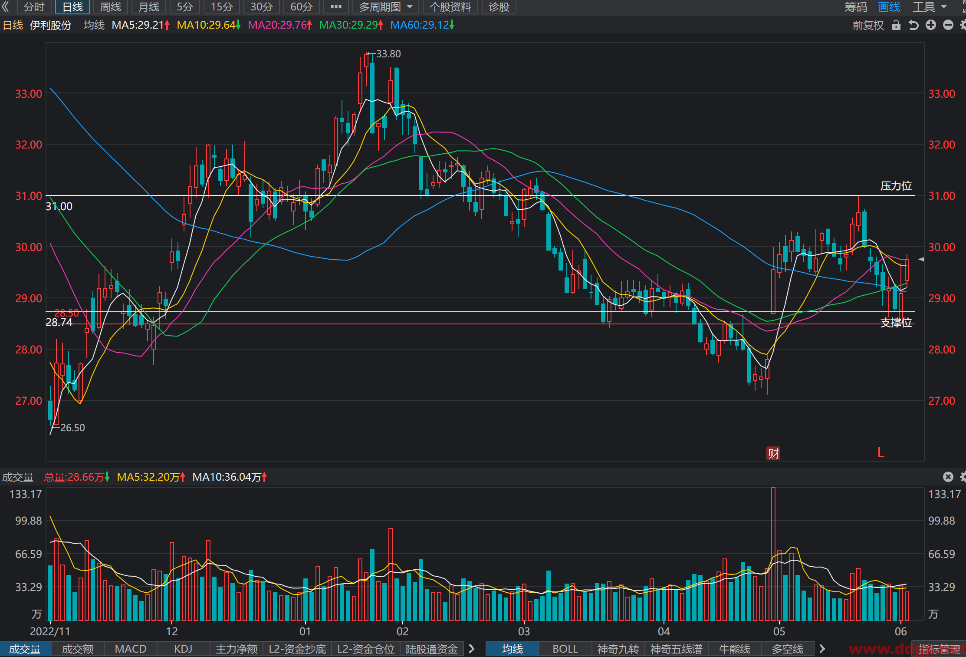Click the red L marker on the chart

881,452
